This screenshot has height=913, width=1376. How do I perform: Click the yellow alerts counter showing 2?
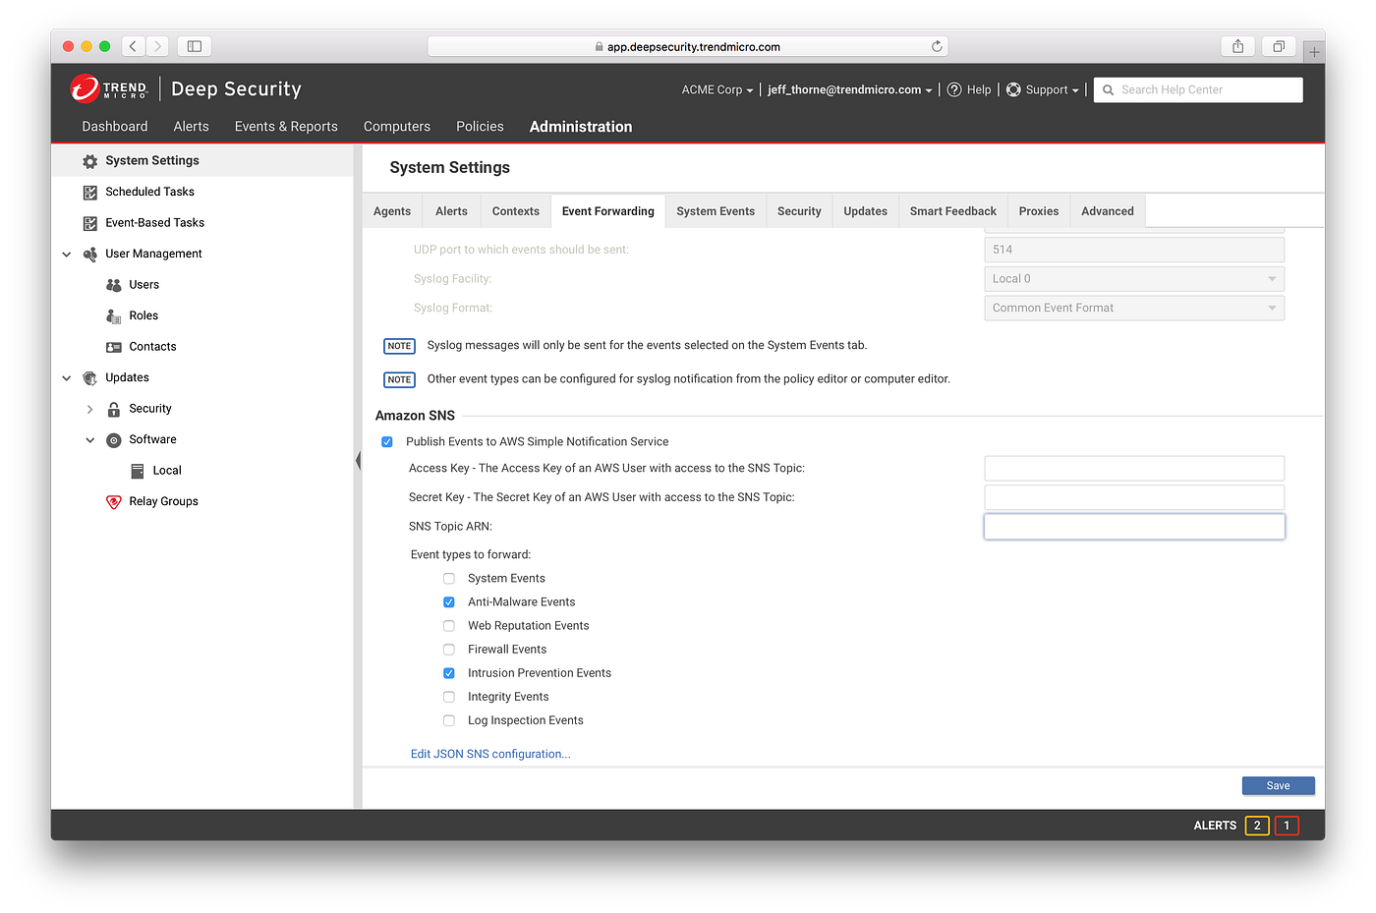tap(1256, 826)
